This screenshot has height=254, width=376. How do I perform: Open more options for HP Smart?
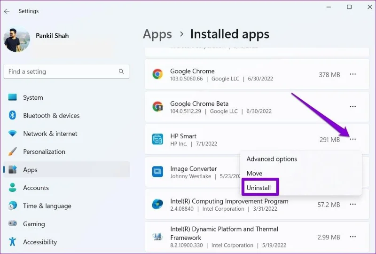[353, 139]
